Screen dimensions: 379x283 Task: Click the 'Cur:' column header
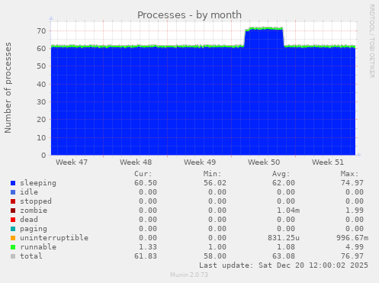click(x=143, y=174)
